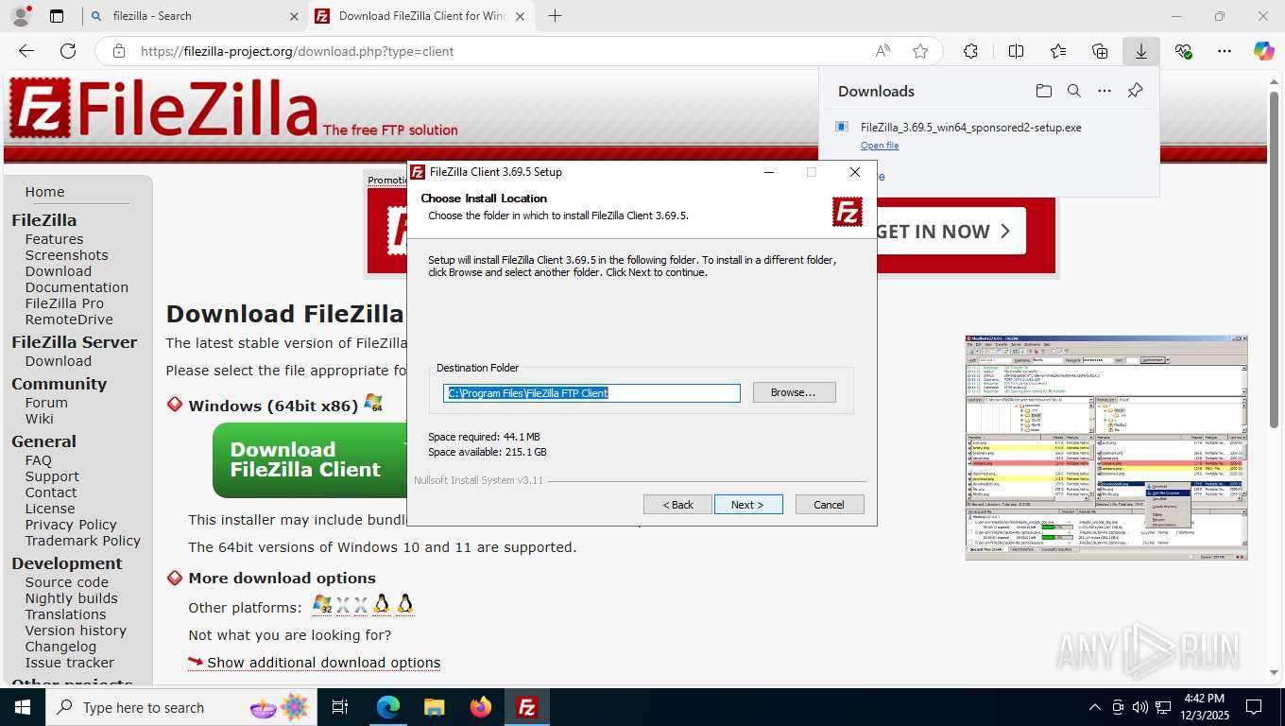
Task: Select Download FileZilla Client tab
Action: pos(421,16)
